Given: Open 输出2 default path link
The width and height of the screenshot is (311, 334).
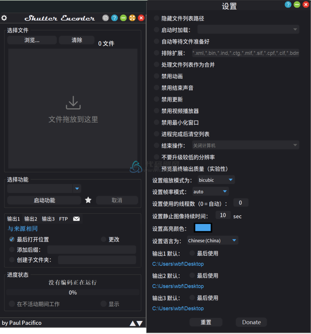Looking at the screenshot, I should [178, 286].
